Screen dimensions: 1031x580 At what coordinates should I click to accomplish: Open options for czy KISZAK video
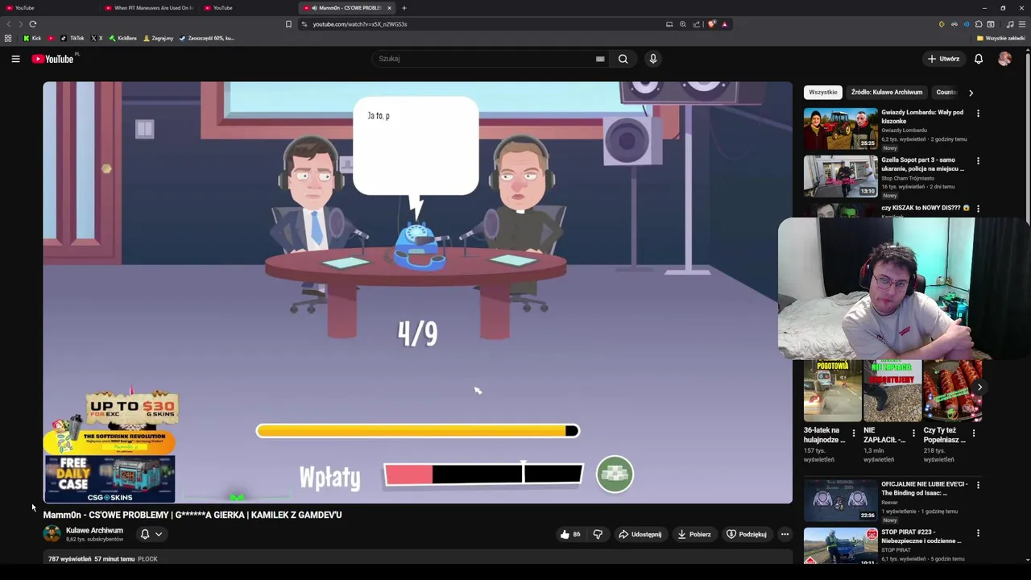978,209
